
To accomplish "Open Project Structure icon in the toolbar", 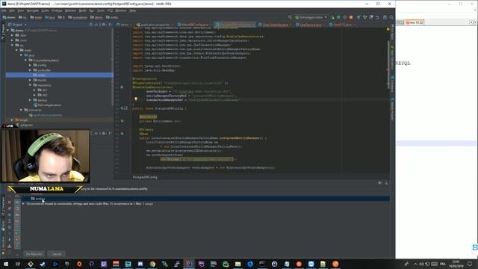I will click(x=385, y=17).
